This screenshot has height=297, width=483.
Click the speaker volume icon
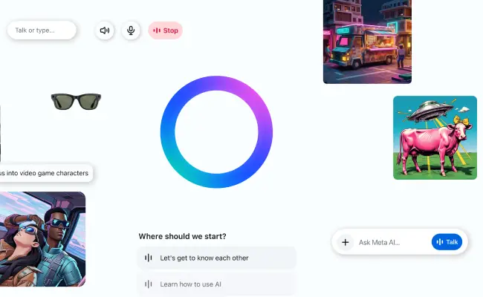[x=105, y=30]
